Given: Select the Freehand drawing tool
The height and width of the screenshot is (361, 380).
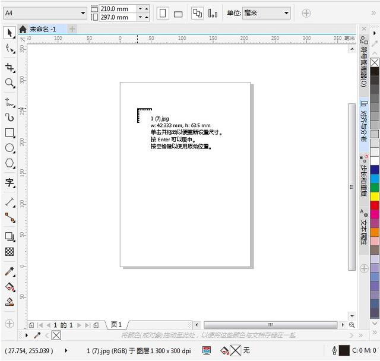Looking at the screenshot, I should click(x=9, y=103).
